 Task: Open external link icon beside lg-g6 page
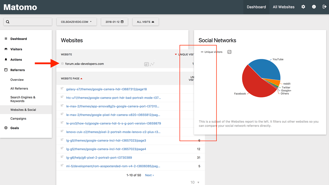click(x=62, y=157)
